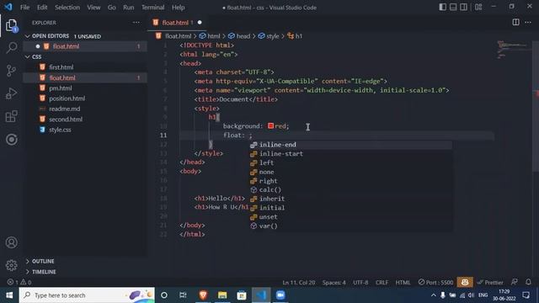This screenshot has width=539, height=303.
Task: Open the Manage gear icon
Action: click(11, 265)
